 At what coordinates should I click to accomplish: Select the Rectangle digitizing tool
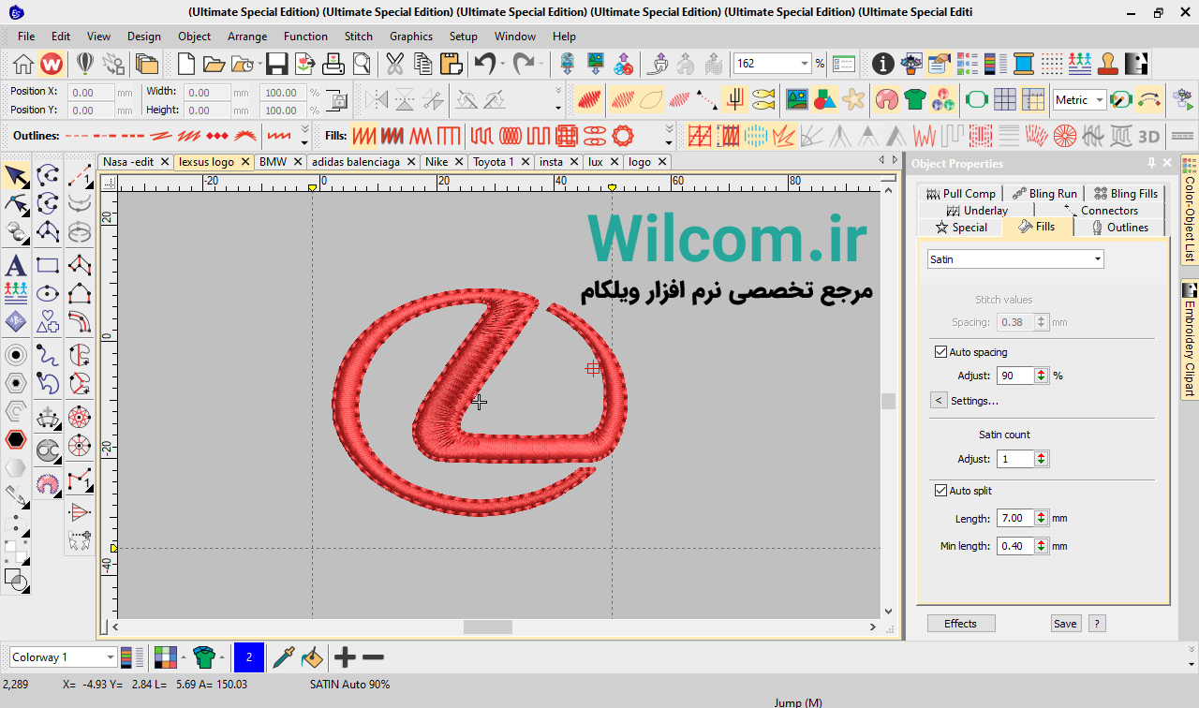(48, 265)
